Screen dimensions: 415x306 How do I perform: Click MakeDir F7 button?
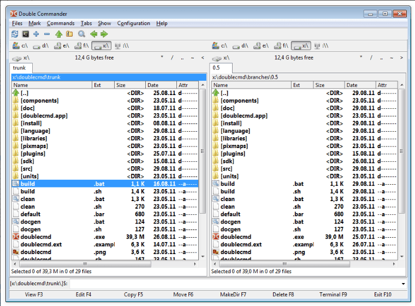[x=233, y=295]
